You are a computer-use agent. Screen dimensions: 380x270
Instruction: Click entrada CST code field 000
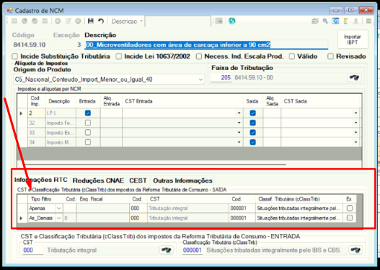33,250
